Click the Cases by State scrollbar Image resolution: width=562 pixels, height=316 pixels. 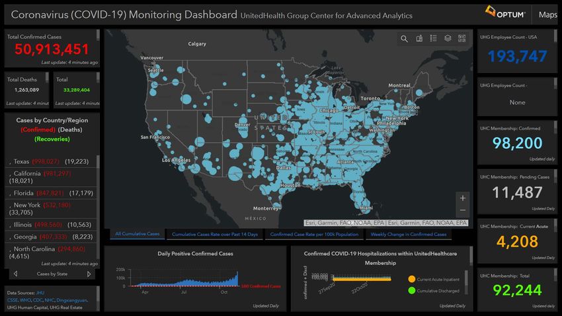coord(98,206)
